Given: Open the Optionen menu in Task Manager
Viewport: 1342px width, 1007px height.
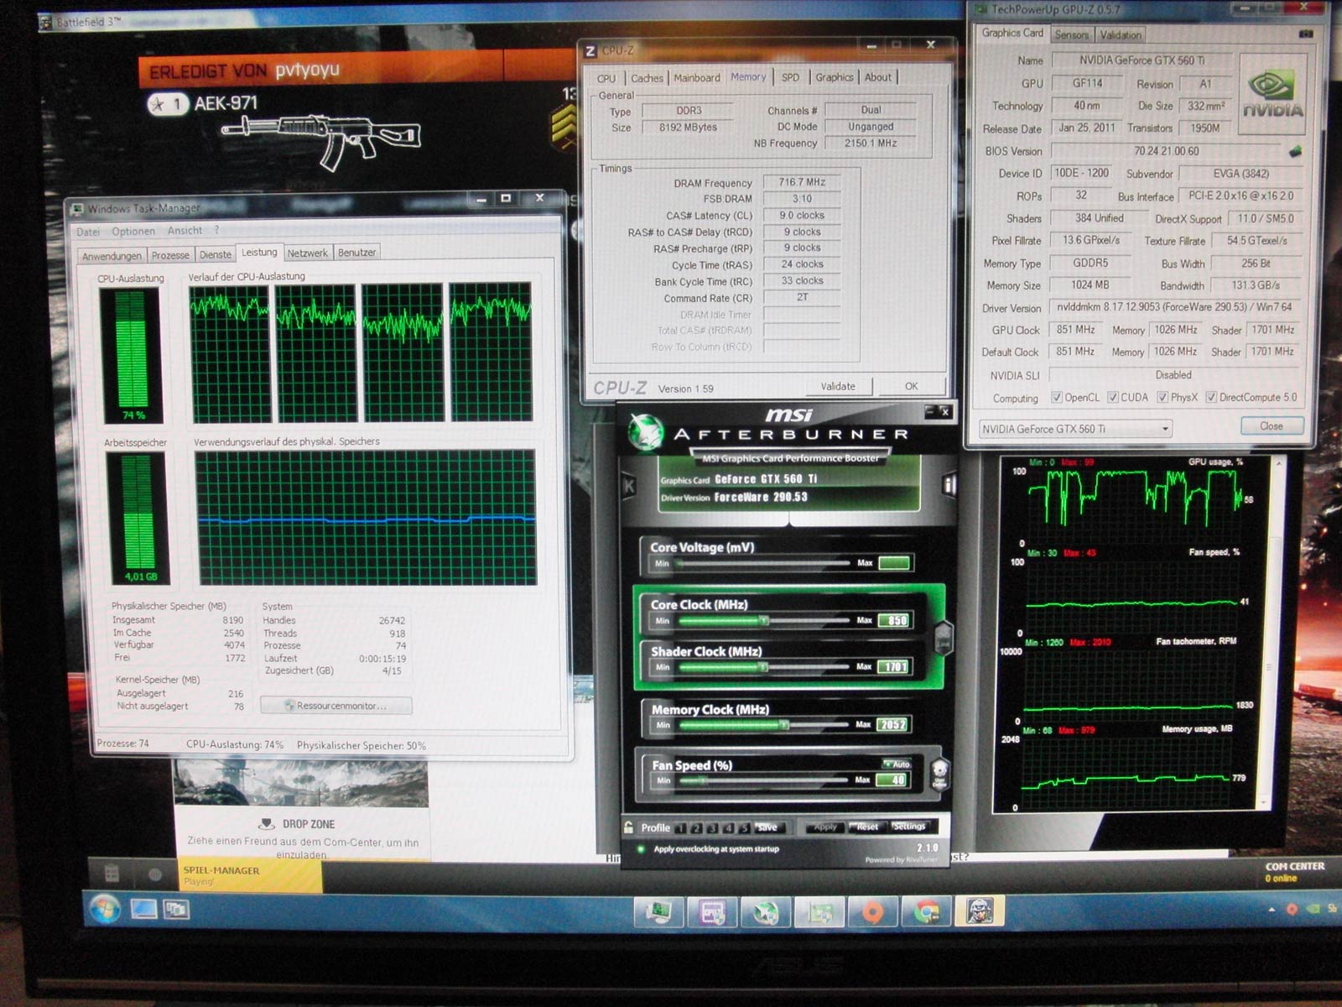Looking at the screenshot, I should tap(133, 231).
